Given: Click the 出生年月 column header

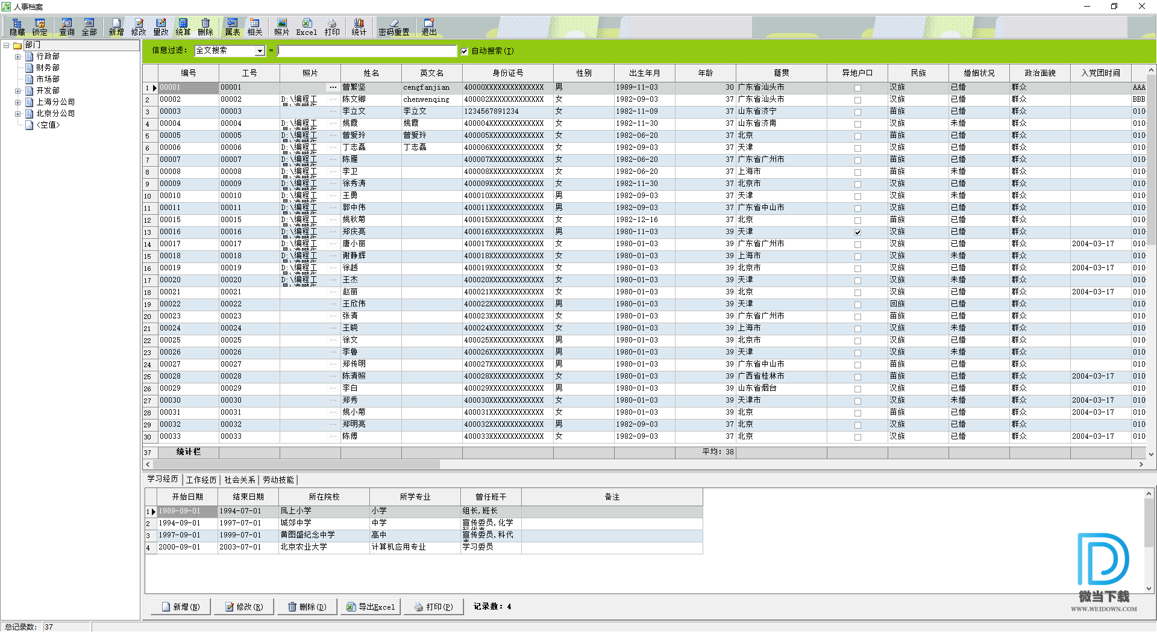Looking at the screenshot, I should (645, 73).
